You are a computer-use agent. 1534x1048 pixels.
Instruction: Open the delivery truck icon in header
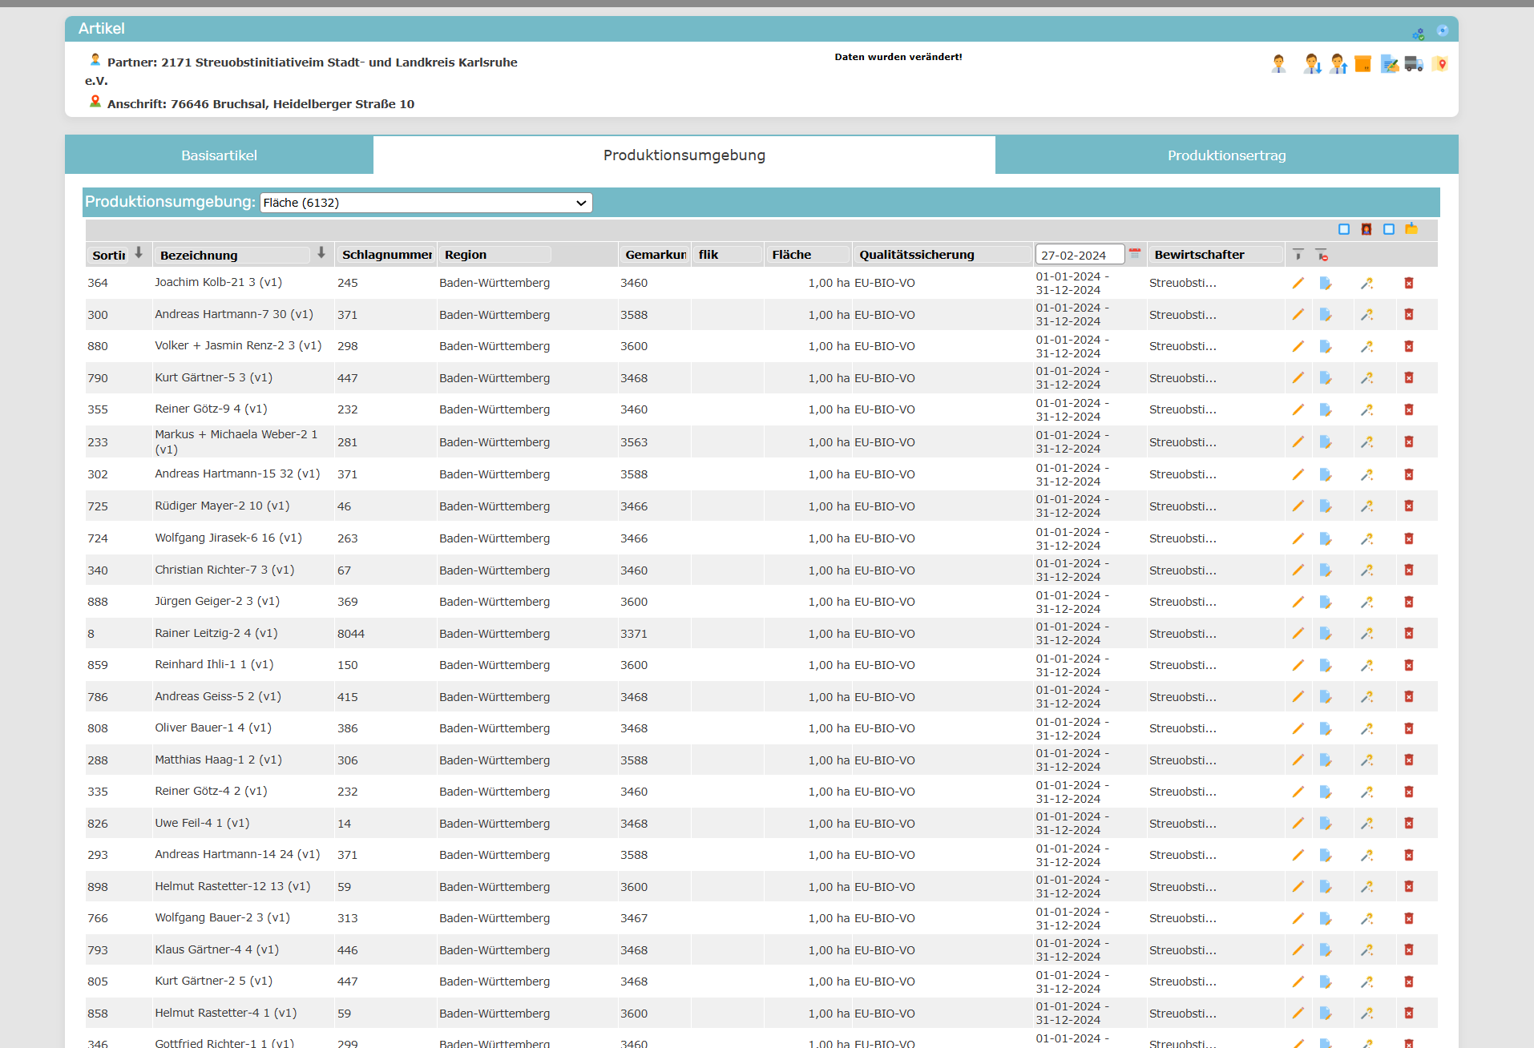1414,64
